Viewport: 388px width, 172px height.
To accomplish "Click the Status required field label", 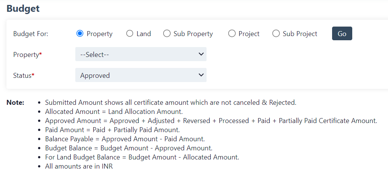I will (24, 76).
